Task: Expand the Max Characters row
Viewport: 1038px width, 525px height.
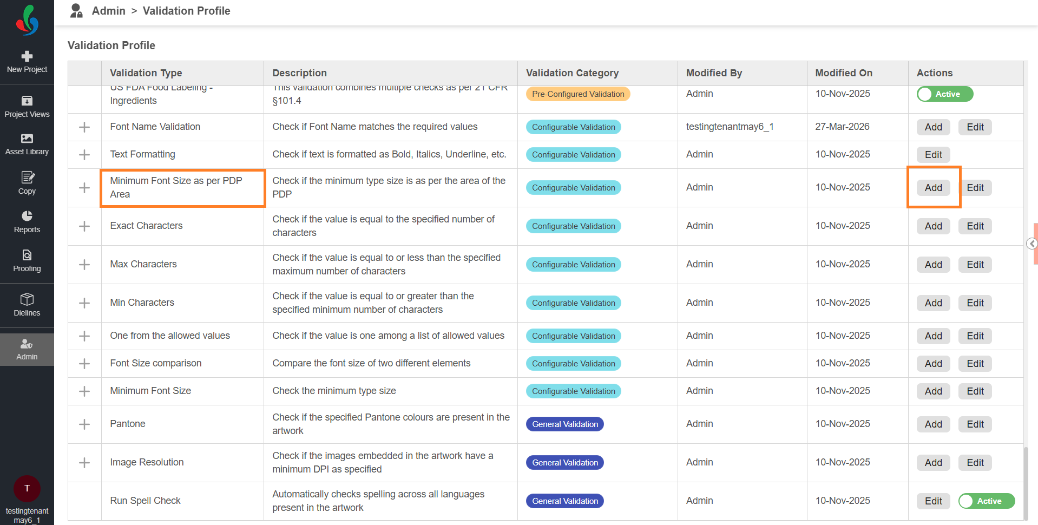Action: pyautogui.click(x=84, y=265)
